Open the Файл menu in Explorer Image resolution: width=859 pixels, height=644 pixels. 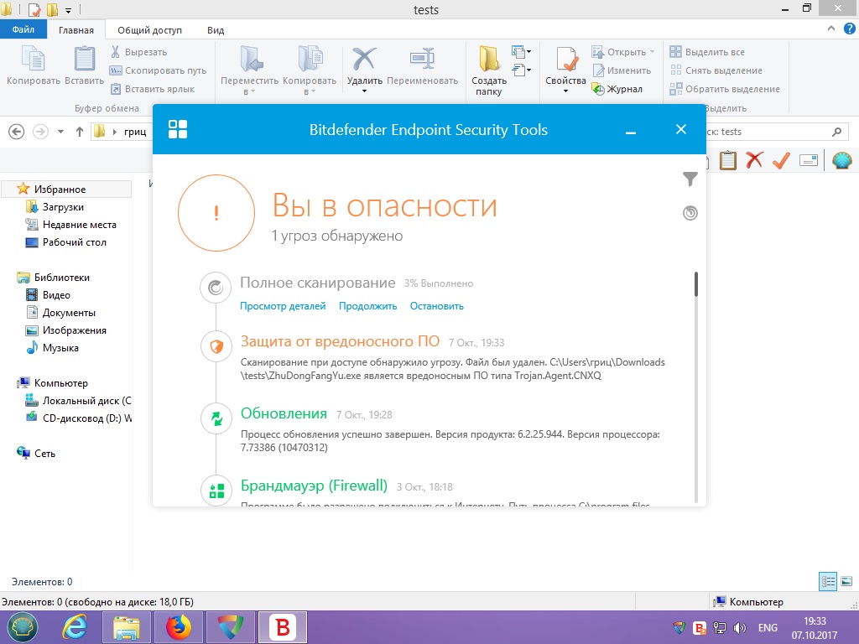(23, 29)
